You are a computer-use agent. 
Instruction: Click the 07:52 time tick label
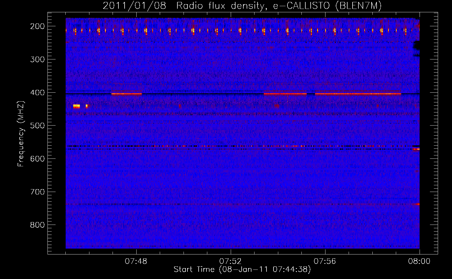pyautogui.click(x=230, y=261)
